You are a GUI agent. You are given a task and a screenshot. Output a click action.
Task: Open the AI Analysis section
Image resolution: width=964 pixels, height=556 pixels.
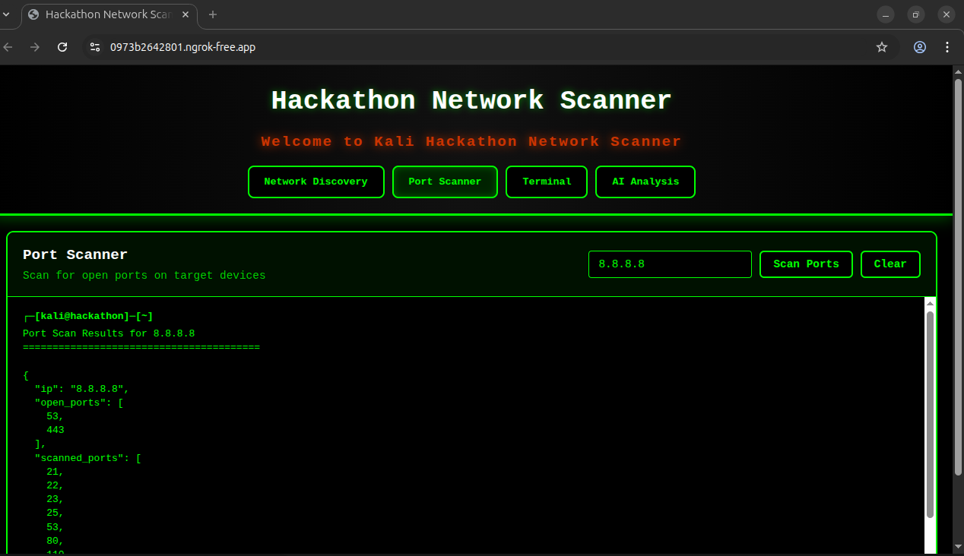pyautogui.click(x=645, y=182)
